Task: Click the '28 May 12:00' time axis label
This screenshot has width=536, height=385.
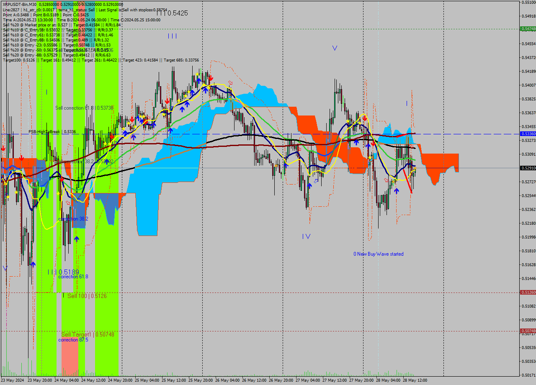Action: pos(415,380)
